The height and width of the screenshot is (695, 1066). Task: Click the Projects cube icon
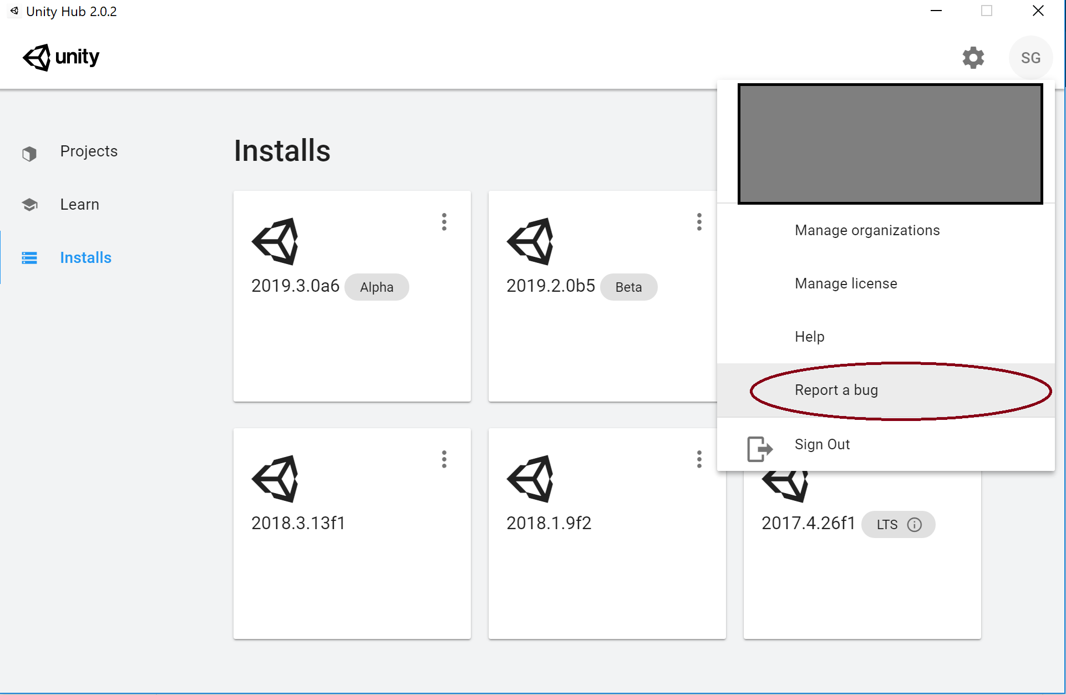tap(29, 153)
